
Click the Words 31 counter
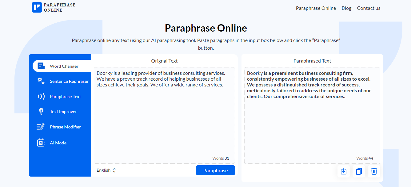pos(221,158)
